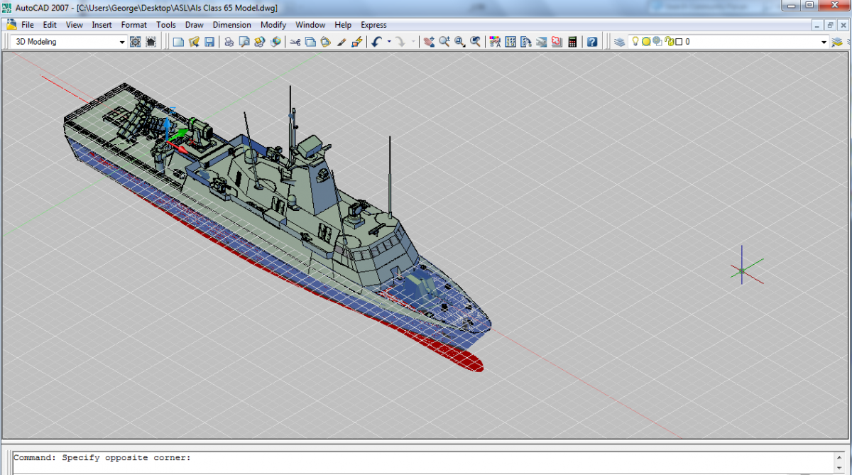Select the Match Properties paintbrush icon

coord(342,42)
